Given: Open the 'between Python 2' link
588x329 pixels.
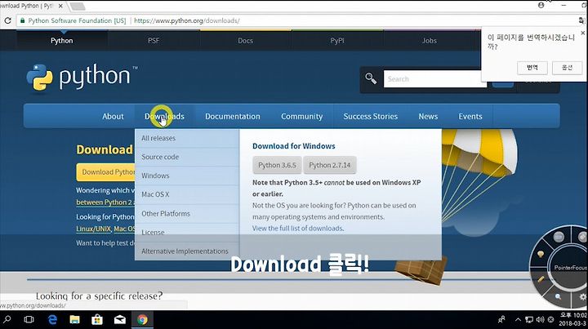Looking at the screenshot, I should click(x=105, y=202).
